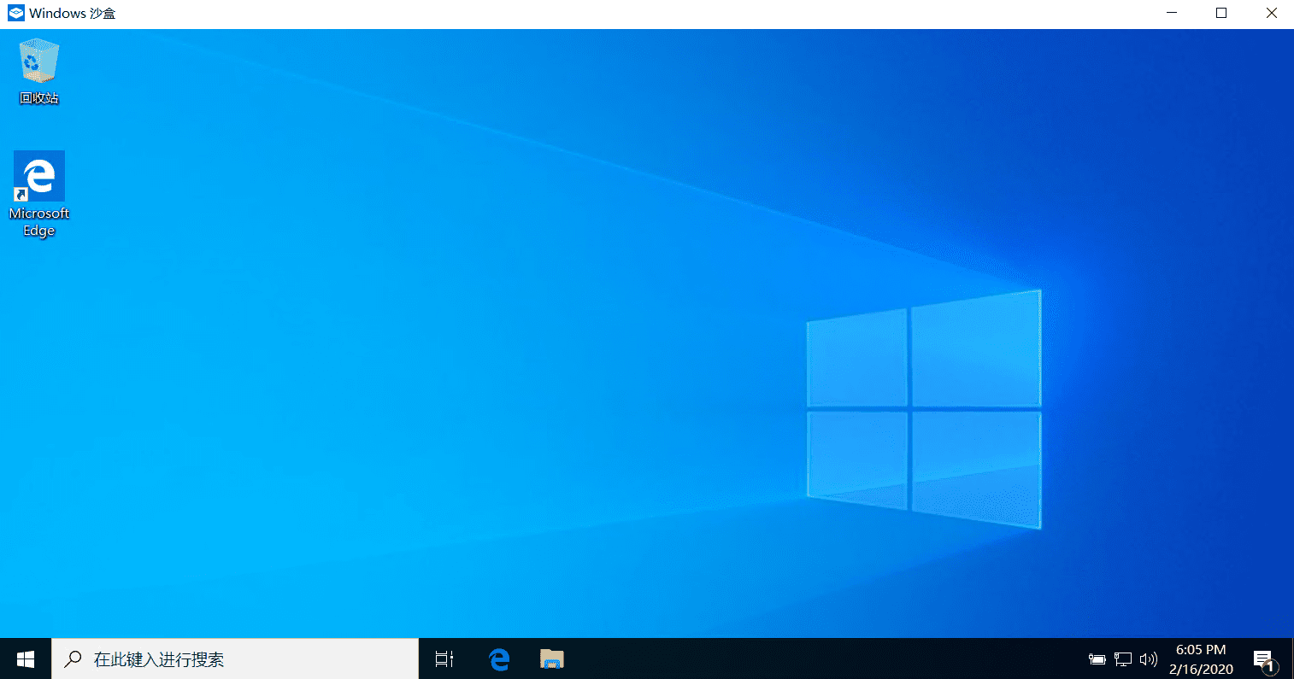
Task: Select the Recycle Bin desktop icon
Action: pyautogui.click(x=39, y=72)
